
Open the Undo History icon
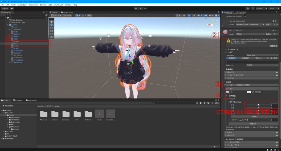(248, 9)
